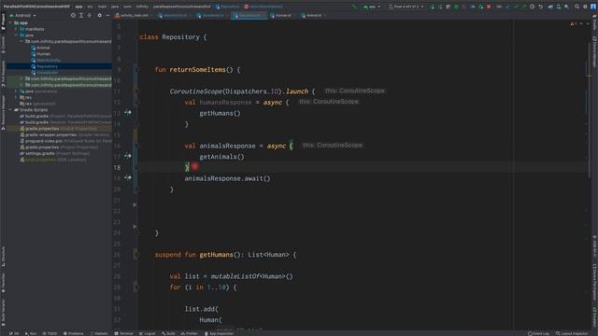Open settings.gradle file

point(39,153)
